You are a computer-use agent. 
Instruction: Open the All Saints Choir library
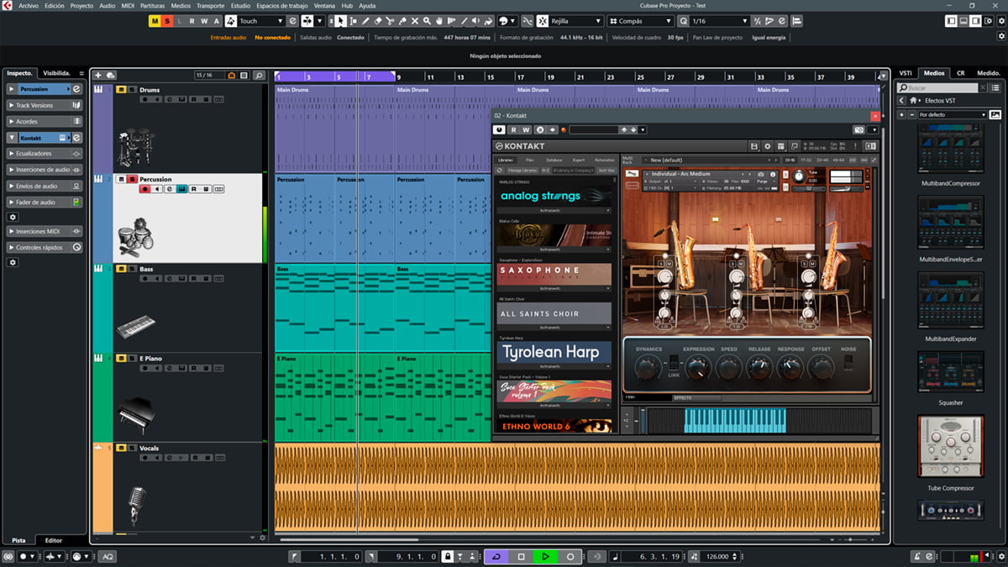click(x=554, y=313)
